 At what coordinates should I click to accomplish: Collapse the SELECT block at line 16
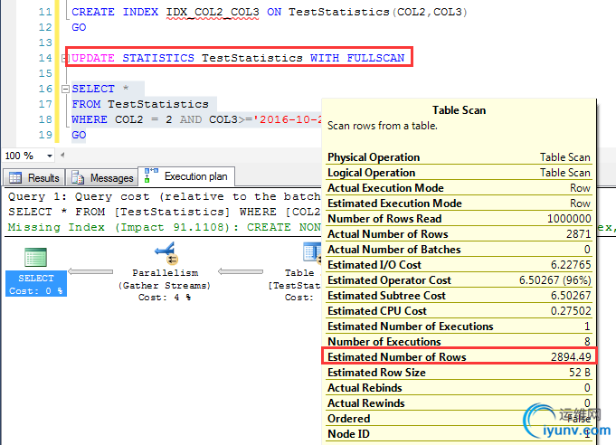[66, 90]
